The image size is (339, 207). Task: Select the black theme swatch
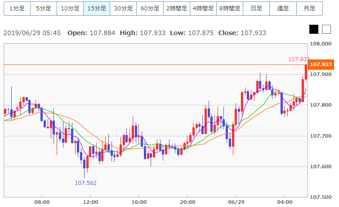(314, 30)
